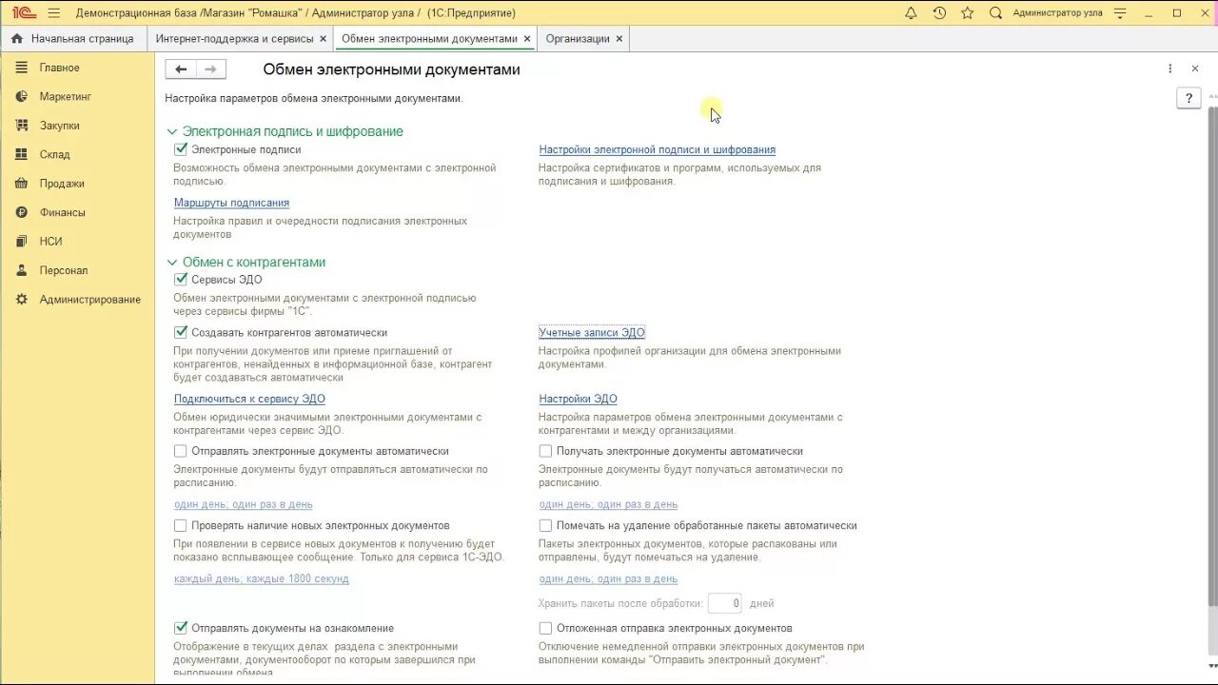Click Подключиться к сервису ЭДО link
This screenshot has height=685, width=1218.
tap(249, 399)
